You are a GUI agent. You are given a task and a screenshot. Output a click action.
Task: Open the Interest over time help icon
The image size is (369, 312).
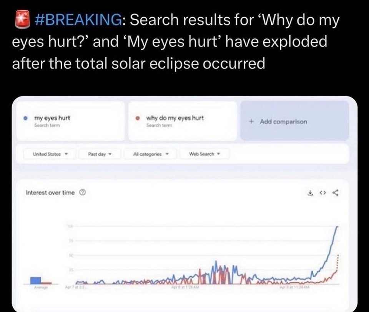82,193
